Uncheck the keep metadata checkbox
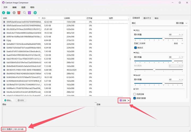The height and width of the screenshot is (132, 191). tap(134, 98)
